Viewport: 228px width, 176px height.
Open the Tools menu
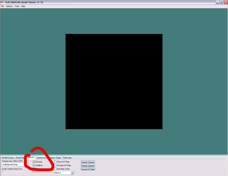tap(17, 6)
